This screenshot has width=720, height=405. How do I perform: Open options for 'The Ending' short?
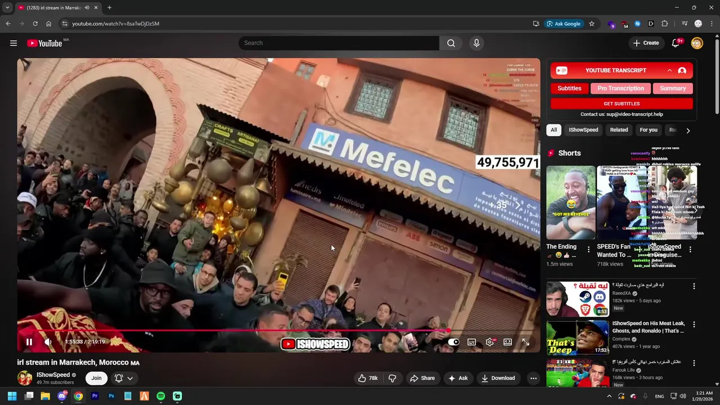click(x=589, y=249)
